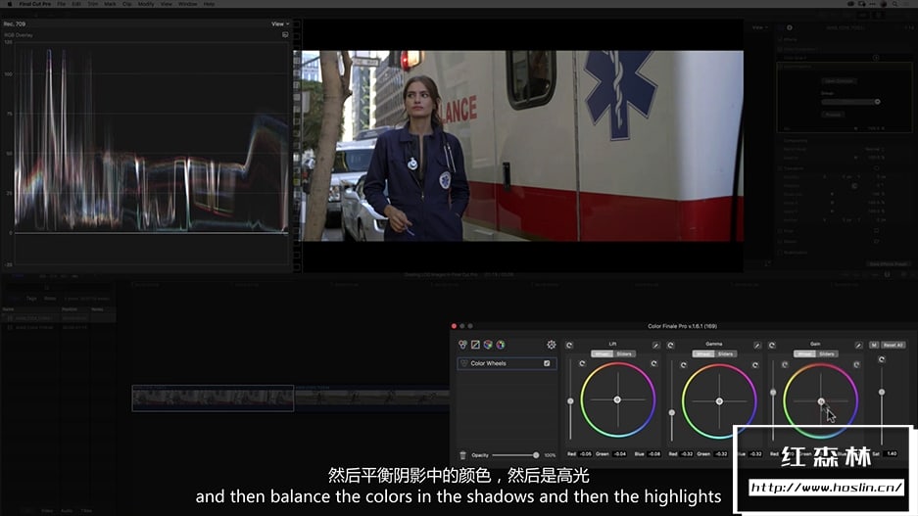Reset the Gain section

pyautogui.click(x=772, y=346)
